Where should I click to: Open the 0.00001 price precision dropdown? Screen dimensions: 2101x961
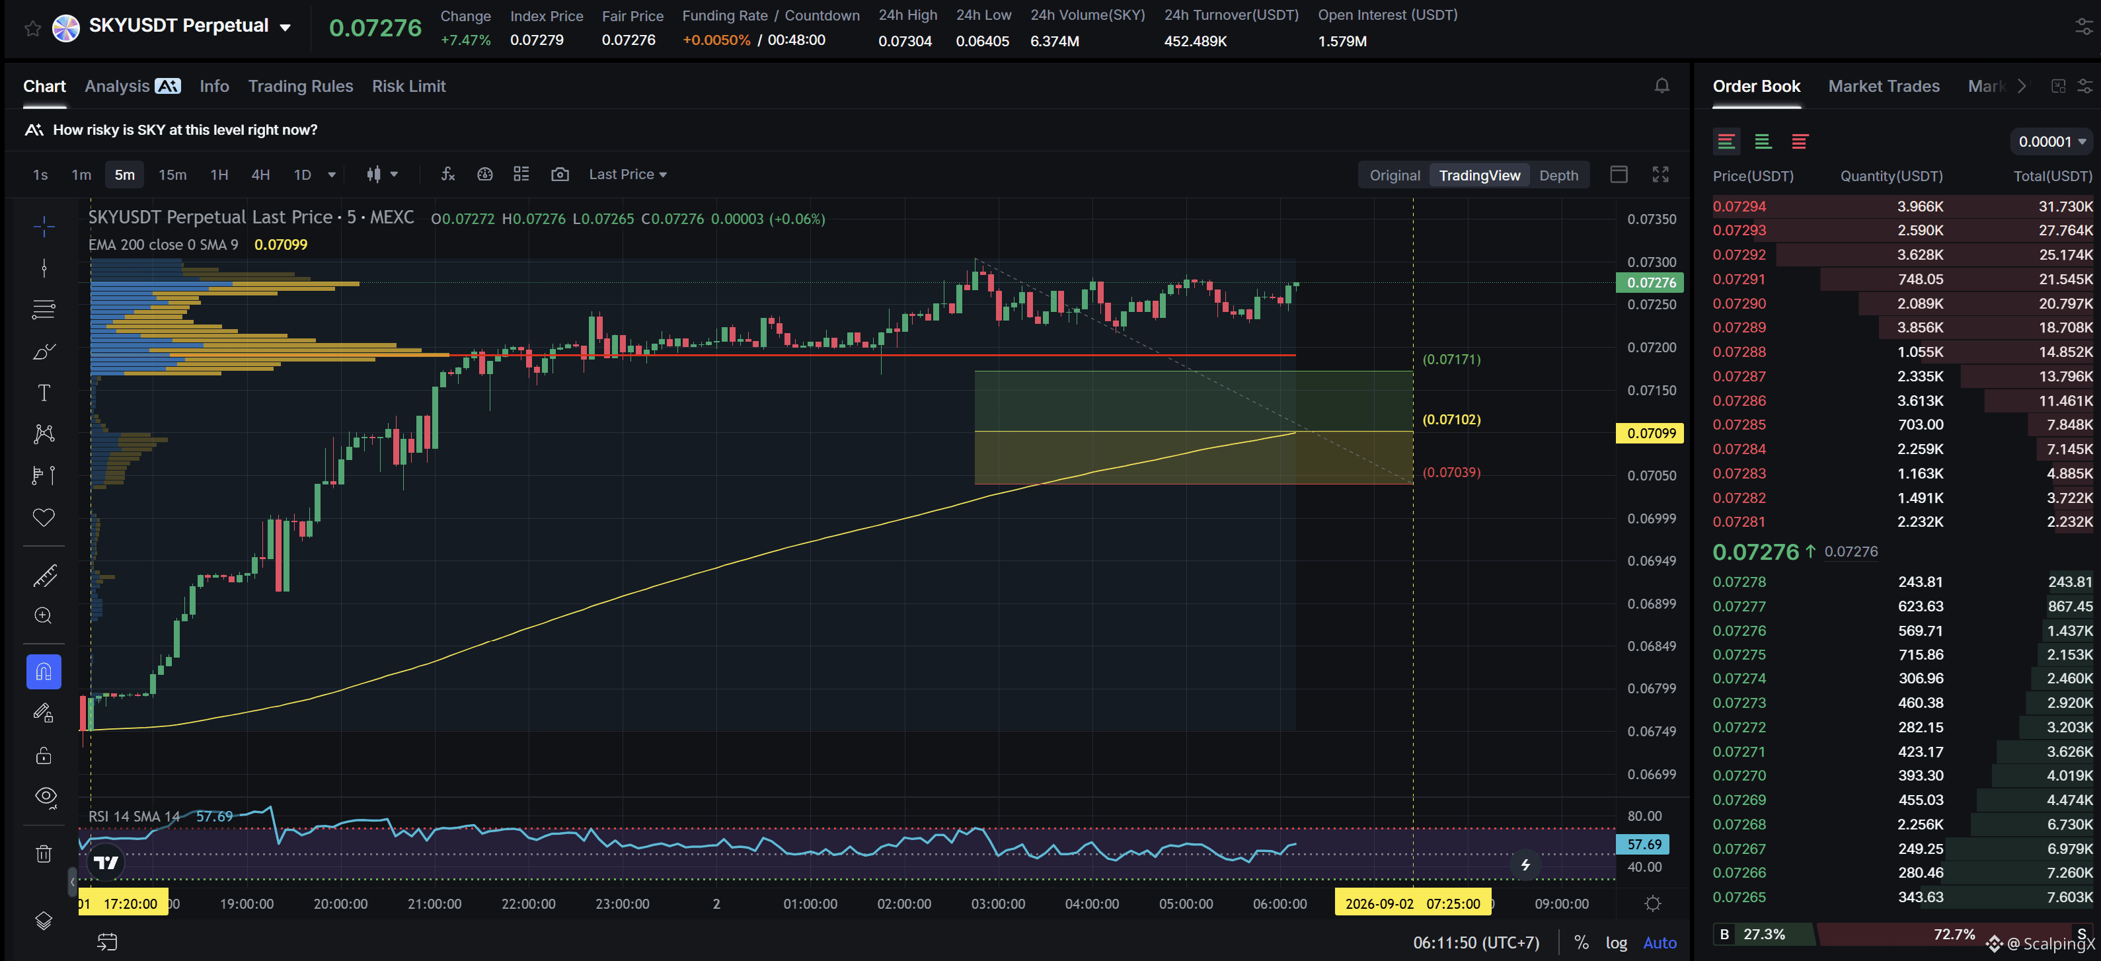coord(2050,142)
